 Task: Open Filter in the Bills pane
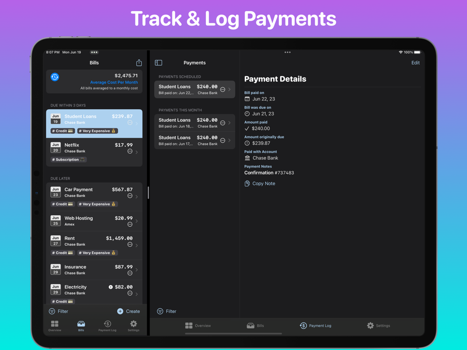coord(58,311)
